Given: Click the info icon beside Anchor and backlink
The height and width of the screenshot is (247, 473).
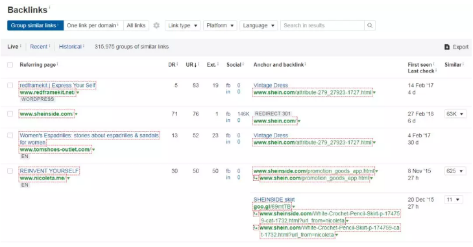Looking at the screenshot, I should click(x=306, y=64).
